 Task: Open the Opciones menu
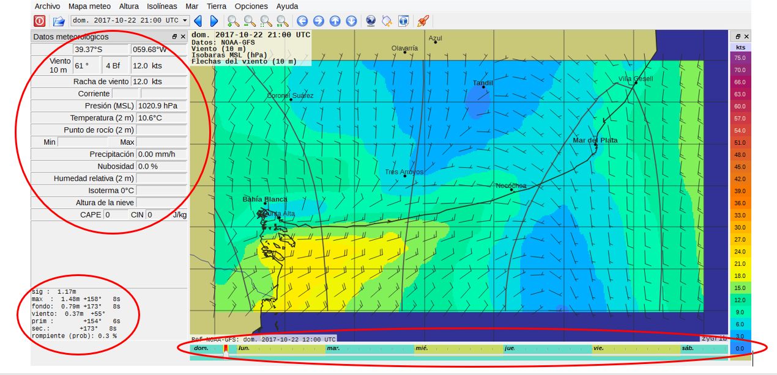pos(251,6)
